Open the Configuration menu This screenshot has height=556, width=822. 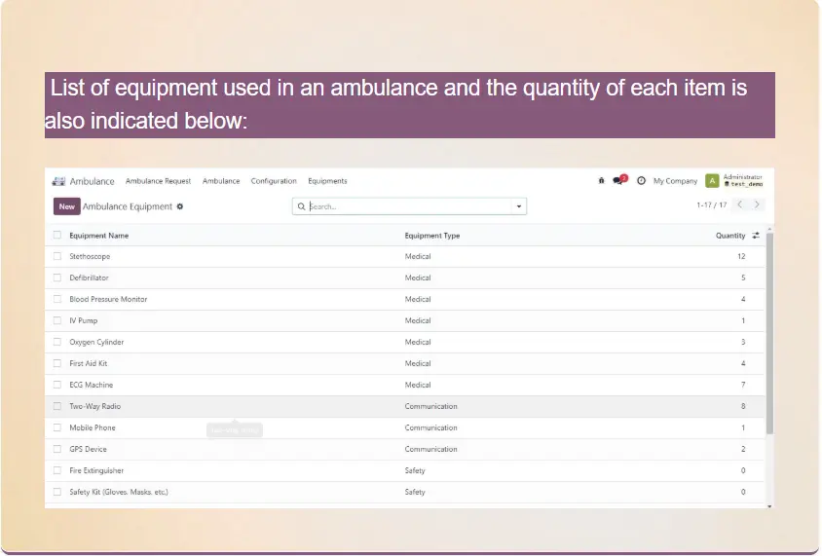coord(274,181)
